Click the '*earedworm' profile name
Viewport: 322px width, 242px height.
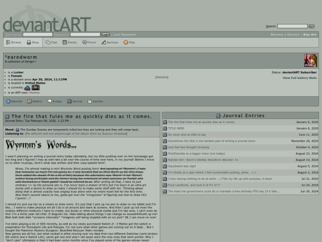21,57
